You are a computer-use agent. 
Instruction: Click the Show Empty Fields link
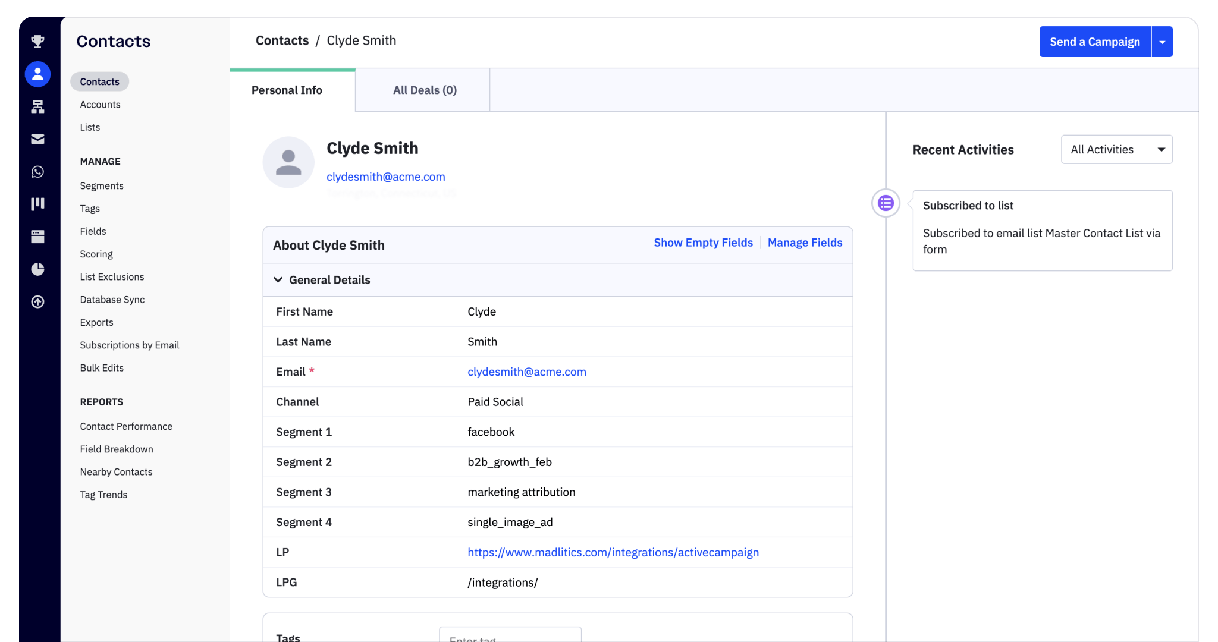pos(703,243)
